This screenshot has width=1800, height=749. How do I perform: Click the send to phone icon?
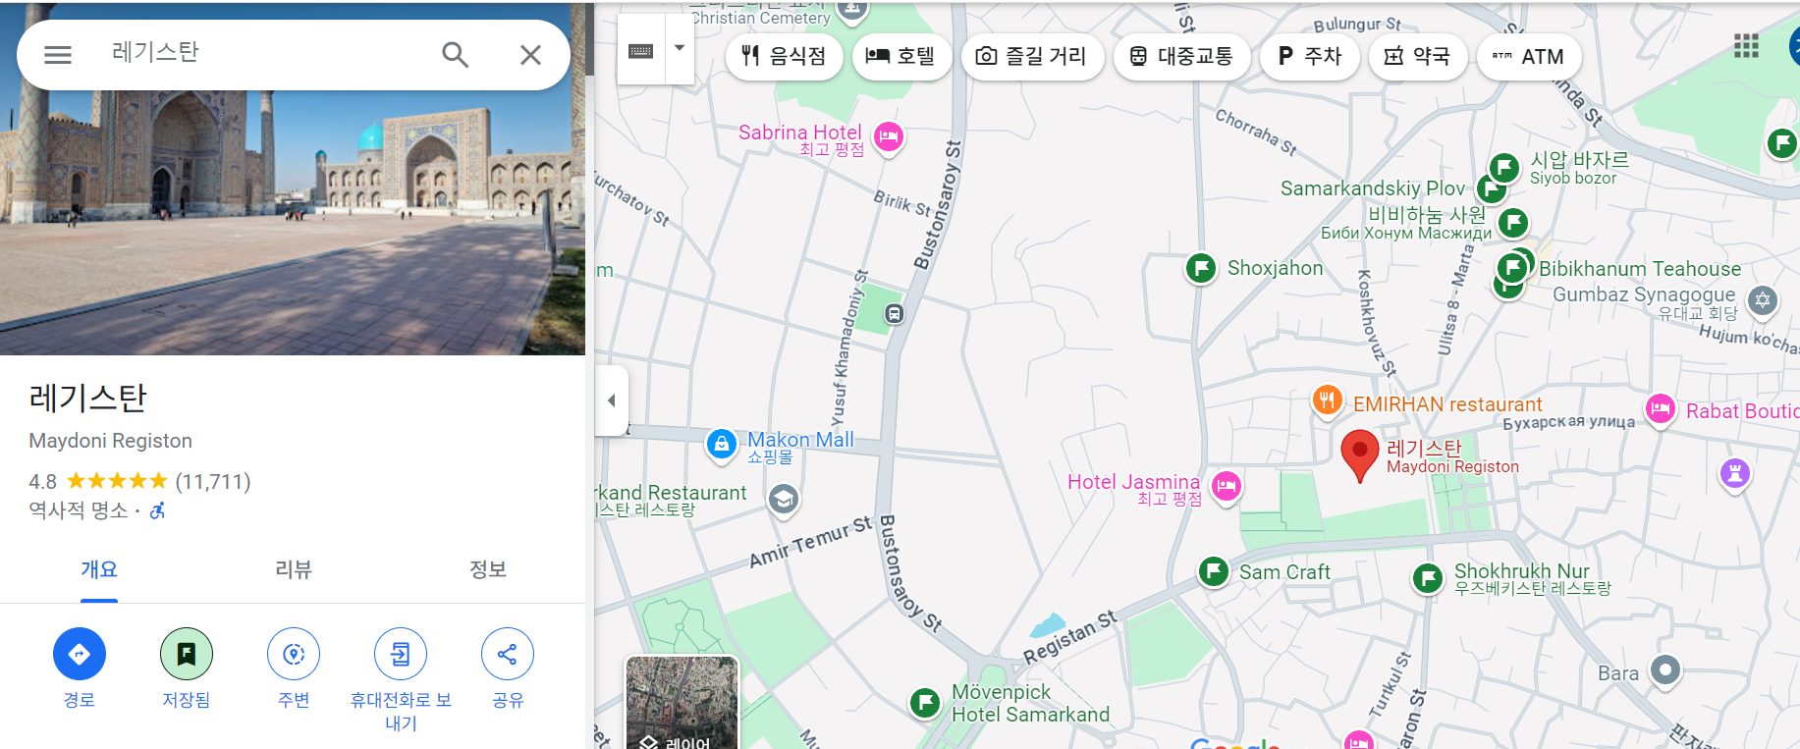(x=401, y=654)
